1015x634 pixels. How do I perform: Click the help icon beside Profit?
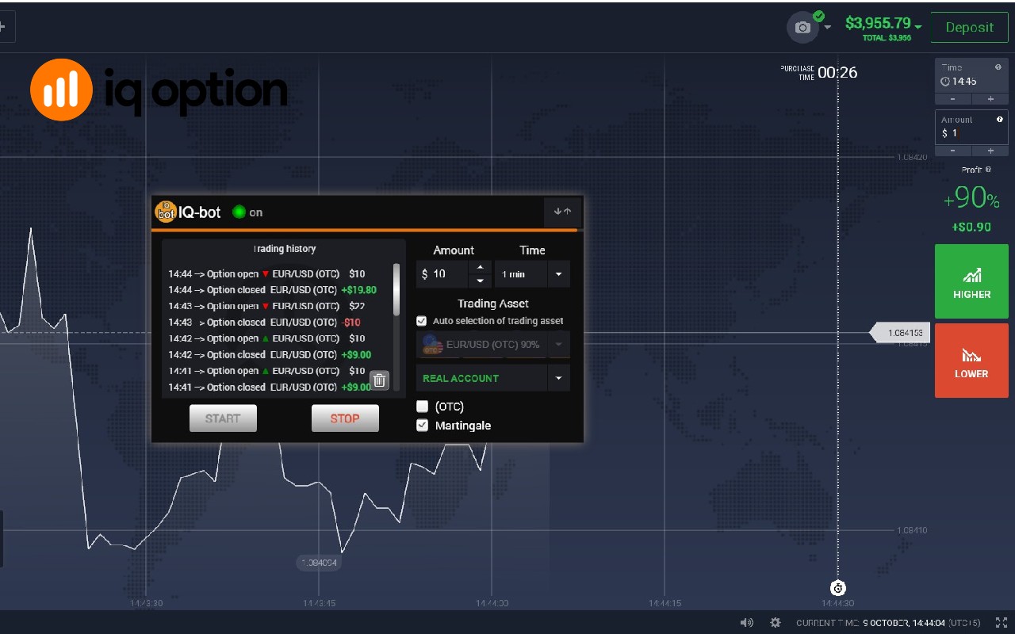click(989, 170)
